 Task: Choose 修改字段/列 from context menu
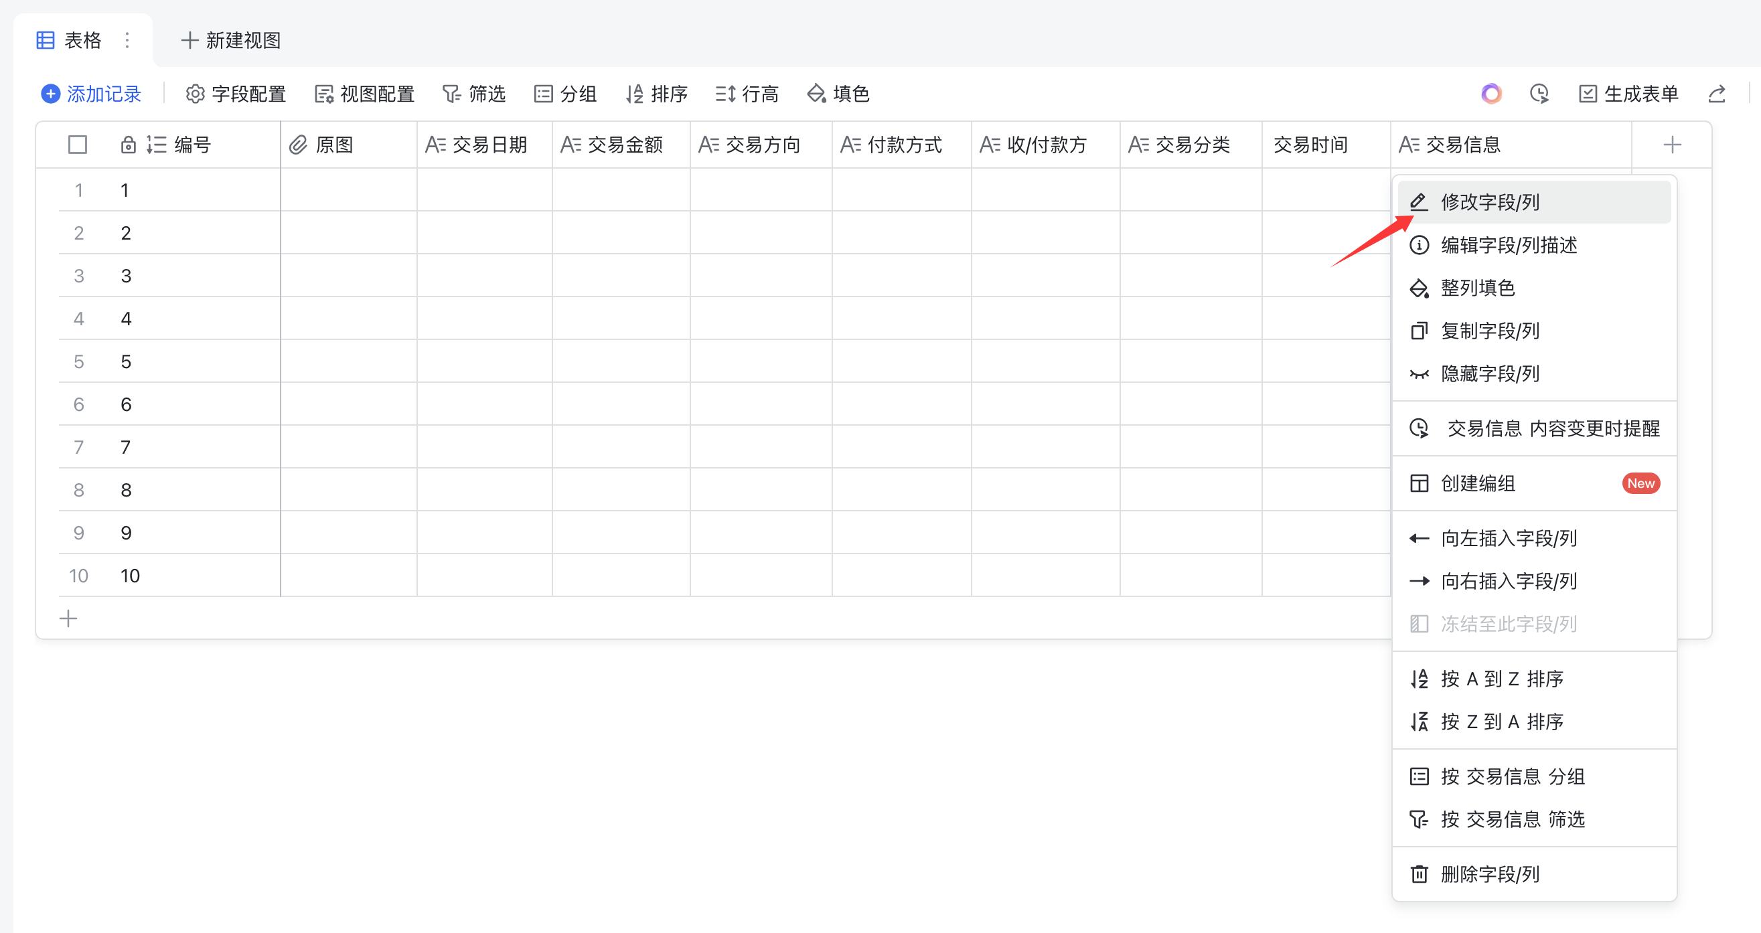1490,202
